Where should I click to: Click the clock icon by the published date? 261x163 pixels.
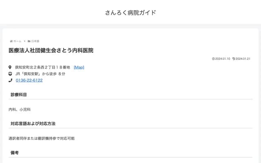click(x=213, y=59)
